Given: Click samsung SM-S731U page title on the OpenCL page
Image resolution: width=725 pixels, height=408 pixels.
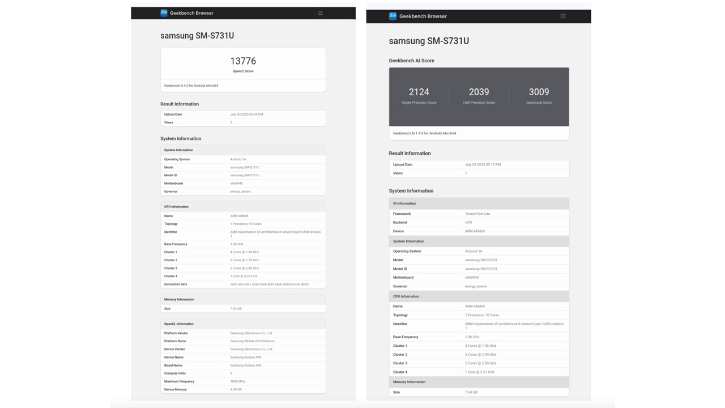Looking at the screenshot, I should tap(197, 36).
